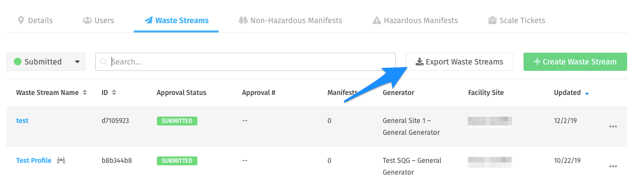Open the Scale Tickets tab
This screenshot has width=637, height=184.
click(517, 21)
